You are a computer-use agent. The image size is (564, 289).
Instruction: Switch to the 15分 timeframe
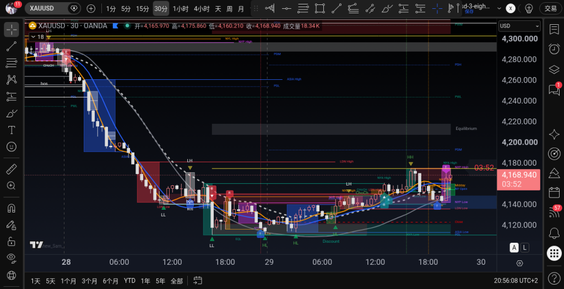pyautogui.click(x=143, y=9)
